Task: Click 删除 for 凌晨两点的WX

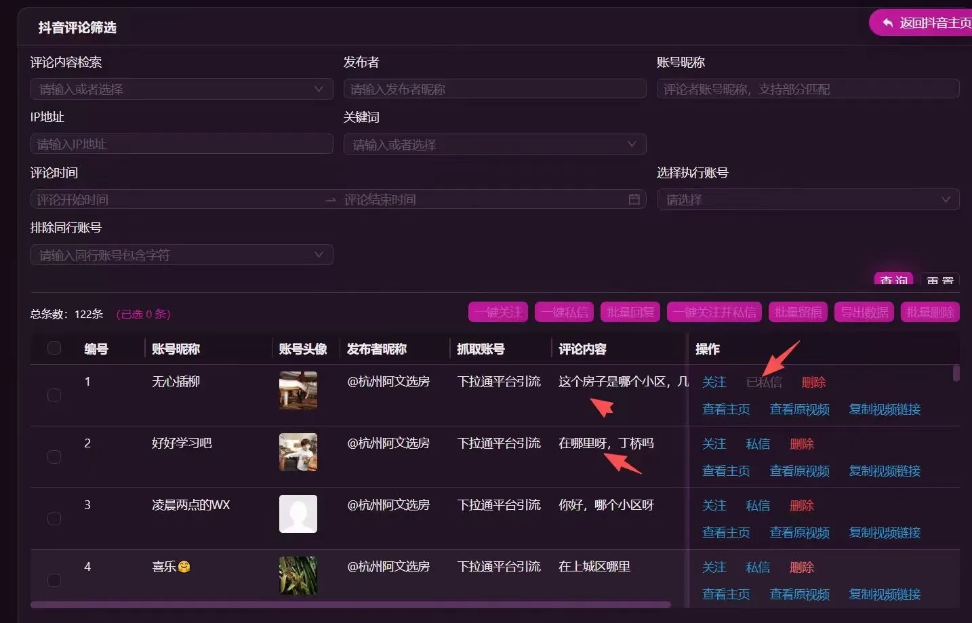Action: click(x=802, y=506)
